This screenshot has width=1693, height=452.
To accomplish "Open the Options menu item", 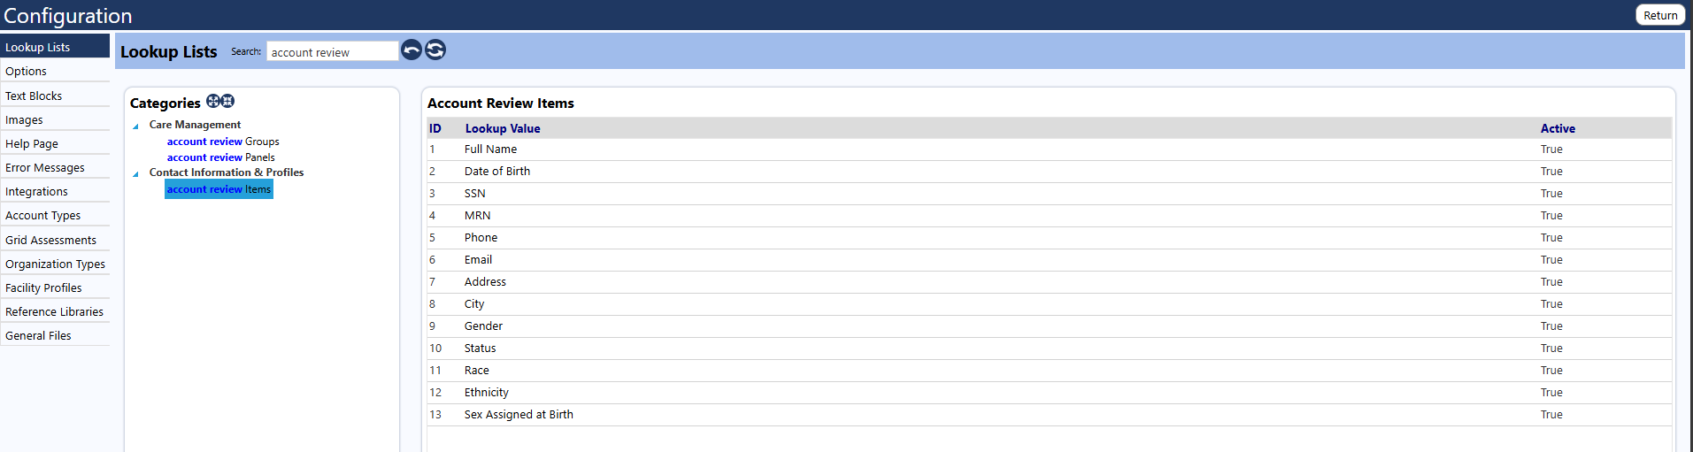I will [x=55, y=71].
